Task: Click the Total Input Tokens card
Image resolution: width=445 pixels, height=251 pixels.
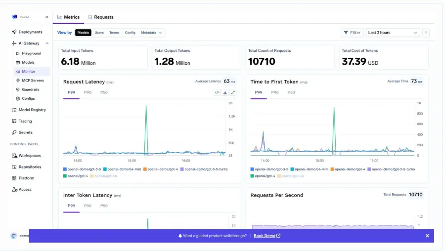Action: (x=103, y=58)
